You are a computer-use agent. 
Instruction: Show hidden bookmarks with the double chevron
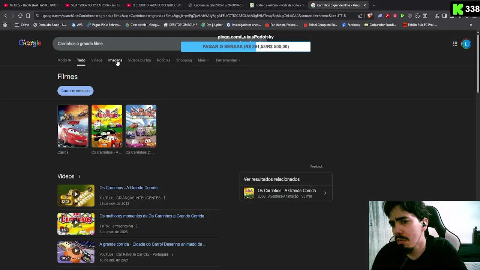pos(471,25)
